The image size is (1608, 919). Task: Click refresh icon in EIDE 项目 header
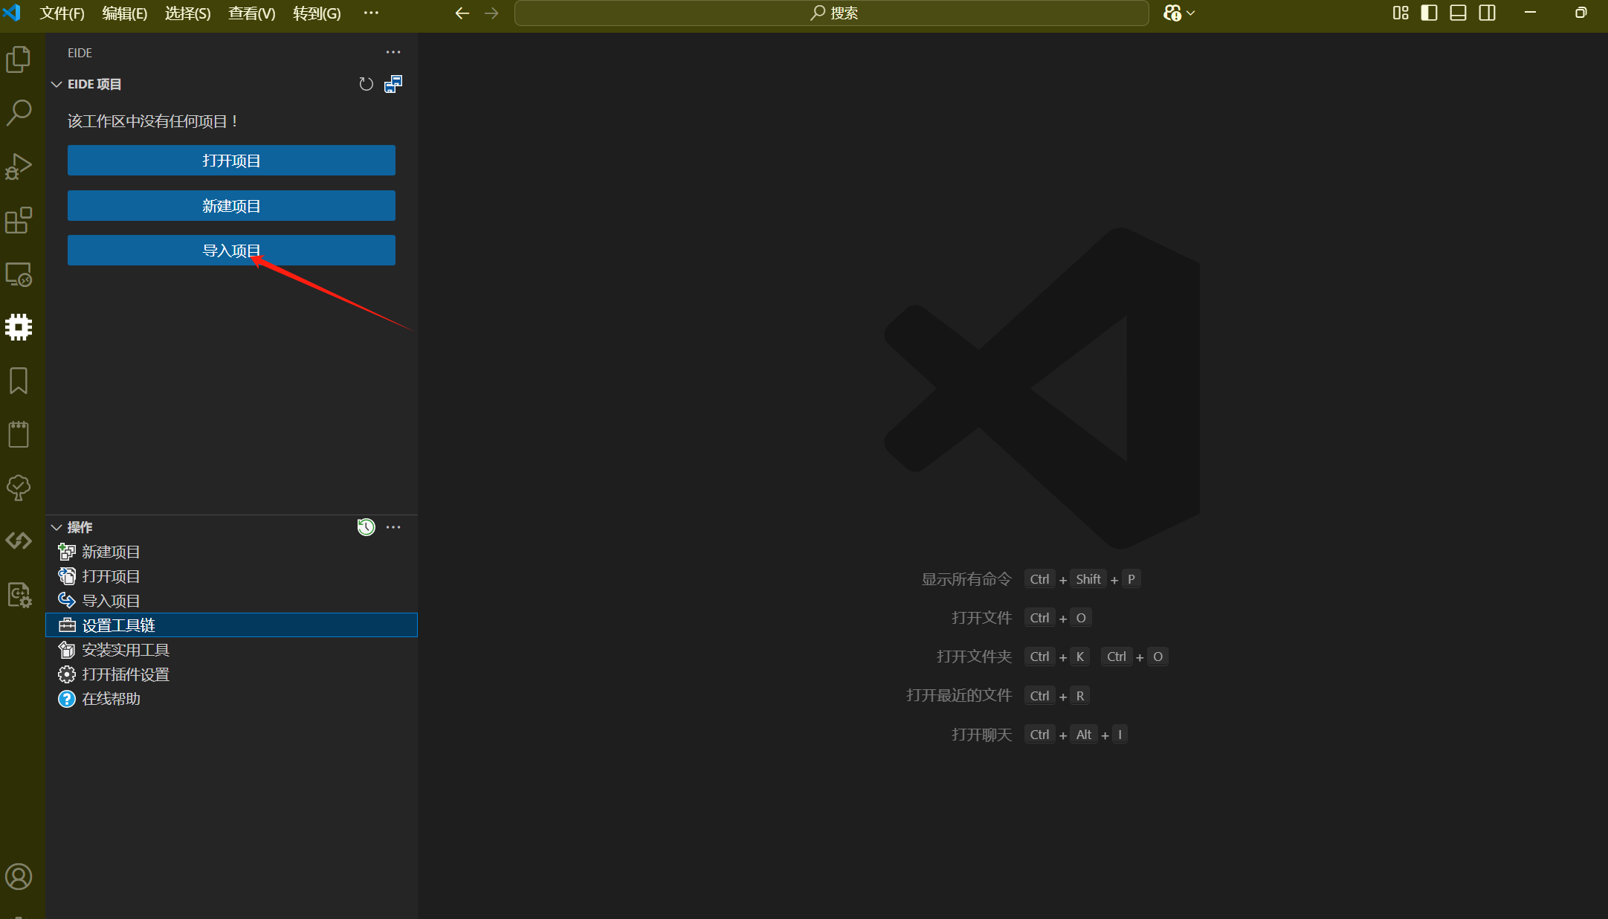coord(366,84)
